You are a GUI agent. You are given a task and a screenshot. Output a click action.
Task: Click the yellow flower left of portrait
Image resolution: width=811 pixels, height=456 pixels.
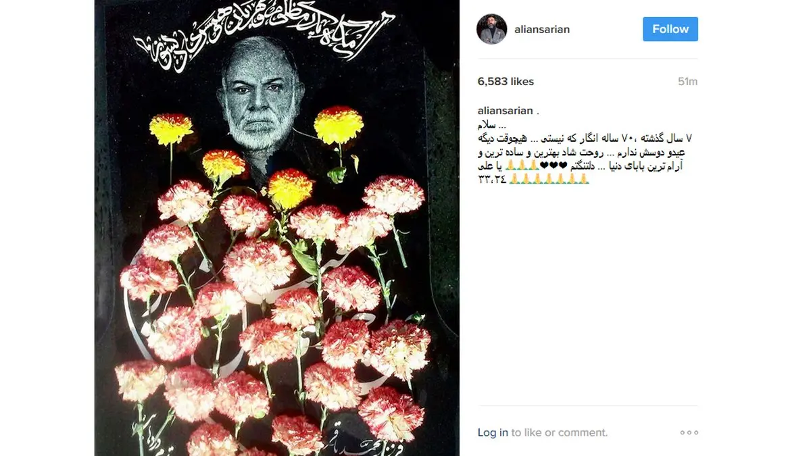point(171,129)
